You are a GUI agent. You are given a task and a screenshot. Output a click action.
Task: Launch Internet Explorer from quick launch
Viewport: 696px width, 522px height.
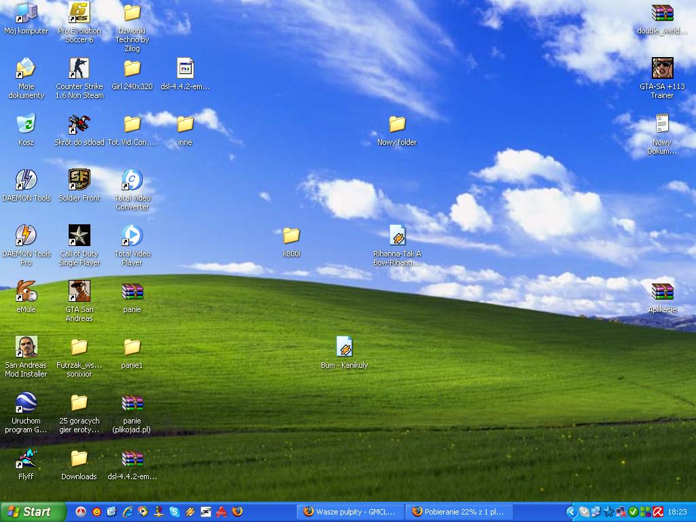(x=128, y=512)
